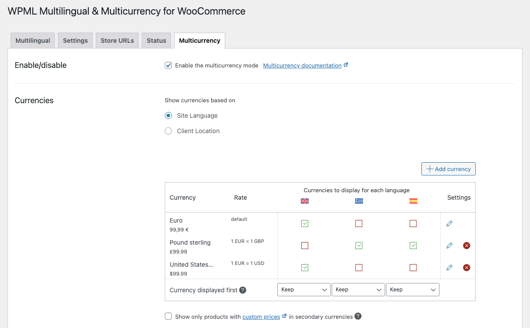Open the Status tab
Image resolution: width=530 pixels, height=328 pixels.
tap(156, 41)
